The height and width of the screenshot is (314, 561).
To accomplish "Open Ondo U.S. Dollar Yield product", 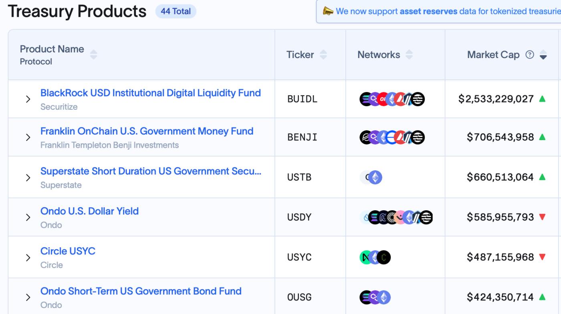I will click(89, 211).
